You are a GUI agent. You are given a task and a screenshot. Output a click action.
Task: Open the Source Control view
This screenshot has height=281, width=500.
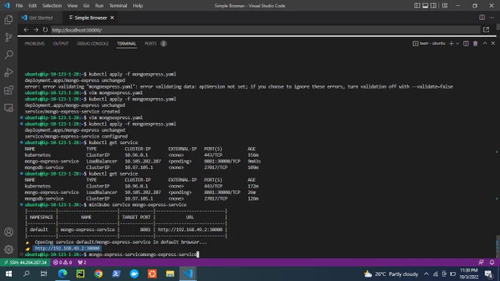[x=9, y=38]
